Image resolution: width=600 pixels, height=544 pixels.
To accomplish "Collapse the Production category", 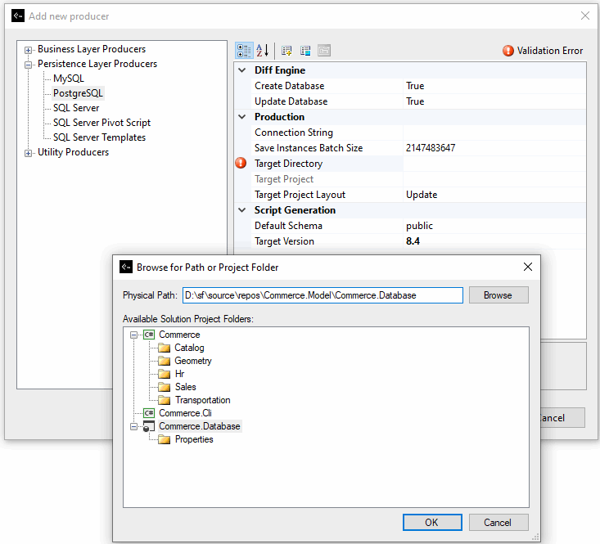I will coord(242,117).
